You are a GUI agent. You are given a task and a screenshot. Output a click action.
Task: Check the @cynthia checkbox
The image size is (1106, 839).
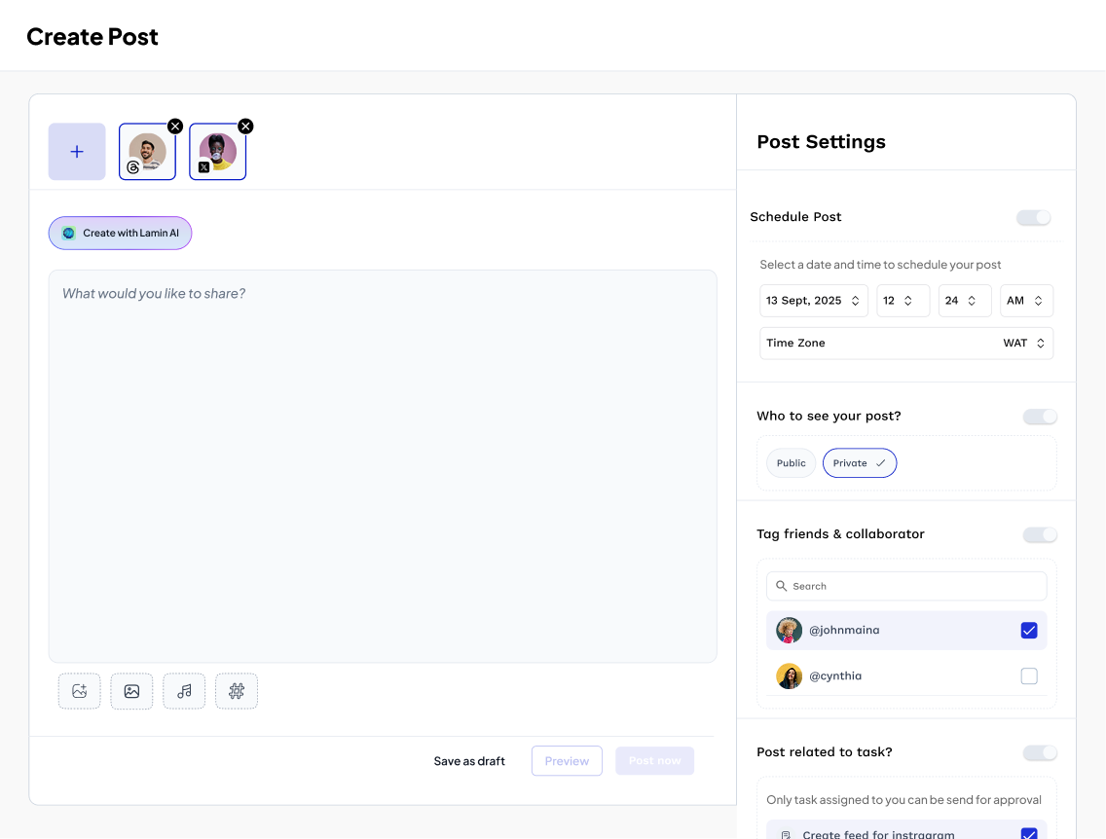click(1029, 675)
